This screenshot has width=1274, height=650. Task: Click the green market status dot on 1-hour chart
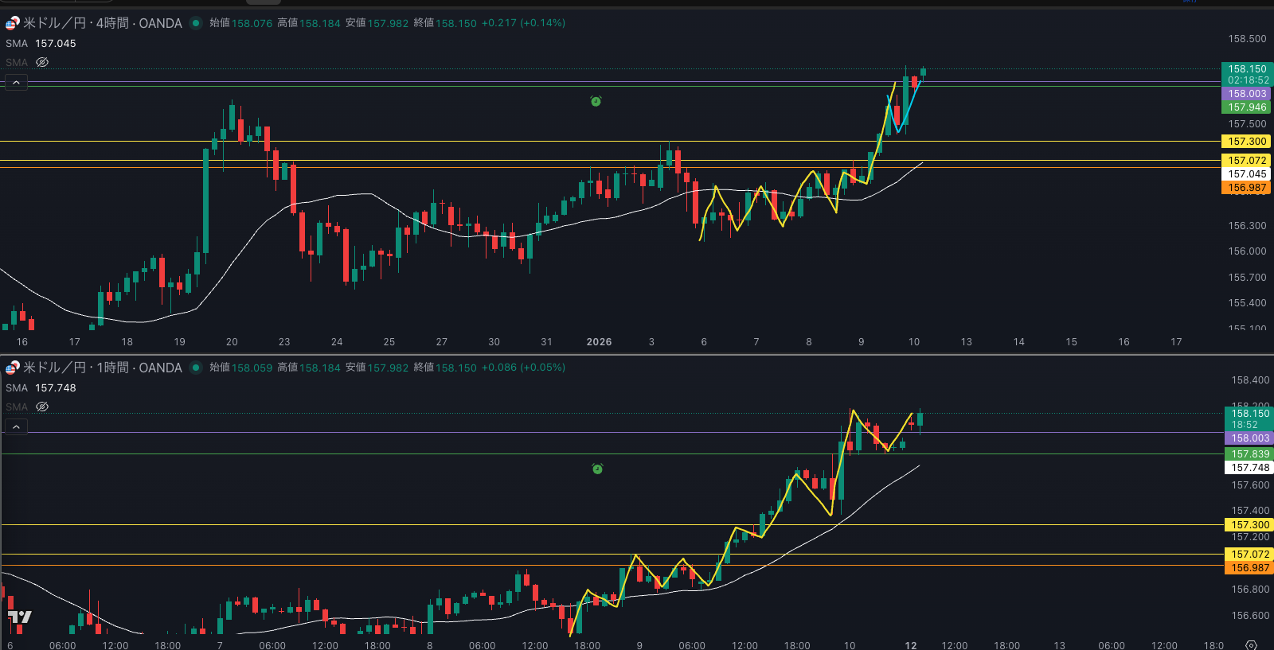[195, 368]
